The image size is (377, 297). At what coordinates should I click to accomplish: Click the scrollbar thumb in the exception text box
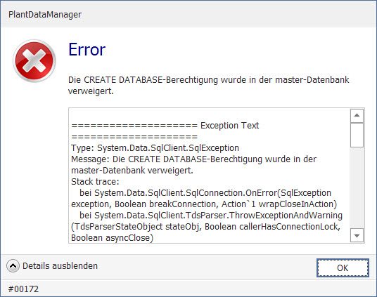(x=357, y=135)
